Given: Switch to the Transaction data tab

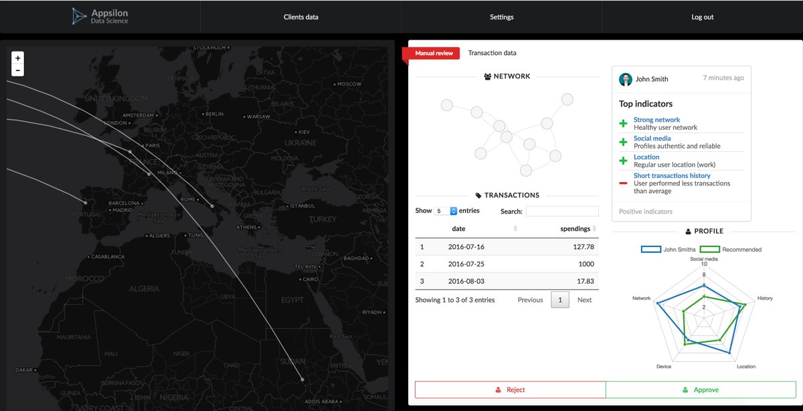Looking at the screenshot, I should [492, 53].
